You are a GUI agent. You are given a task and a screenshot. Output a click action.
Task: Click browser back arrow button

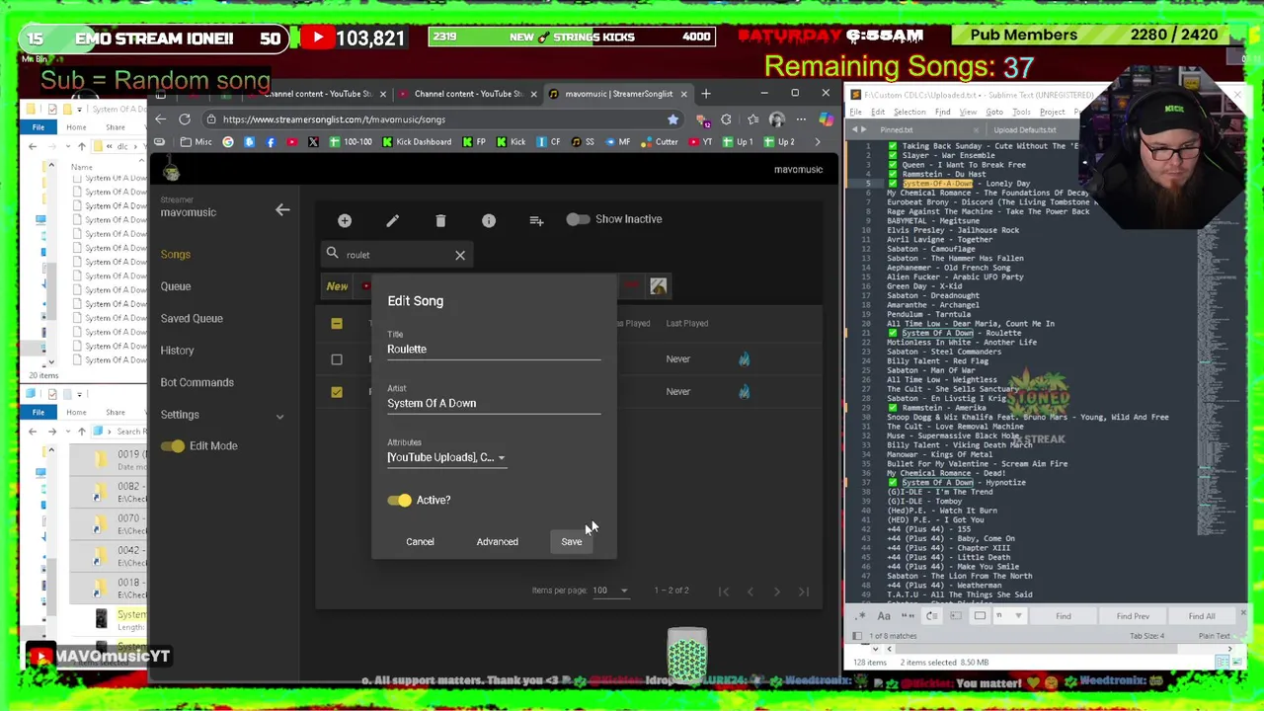point(160,119)
